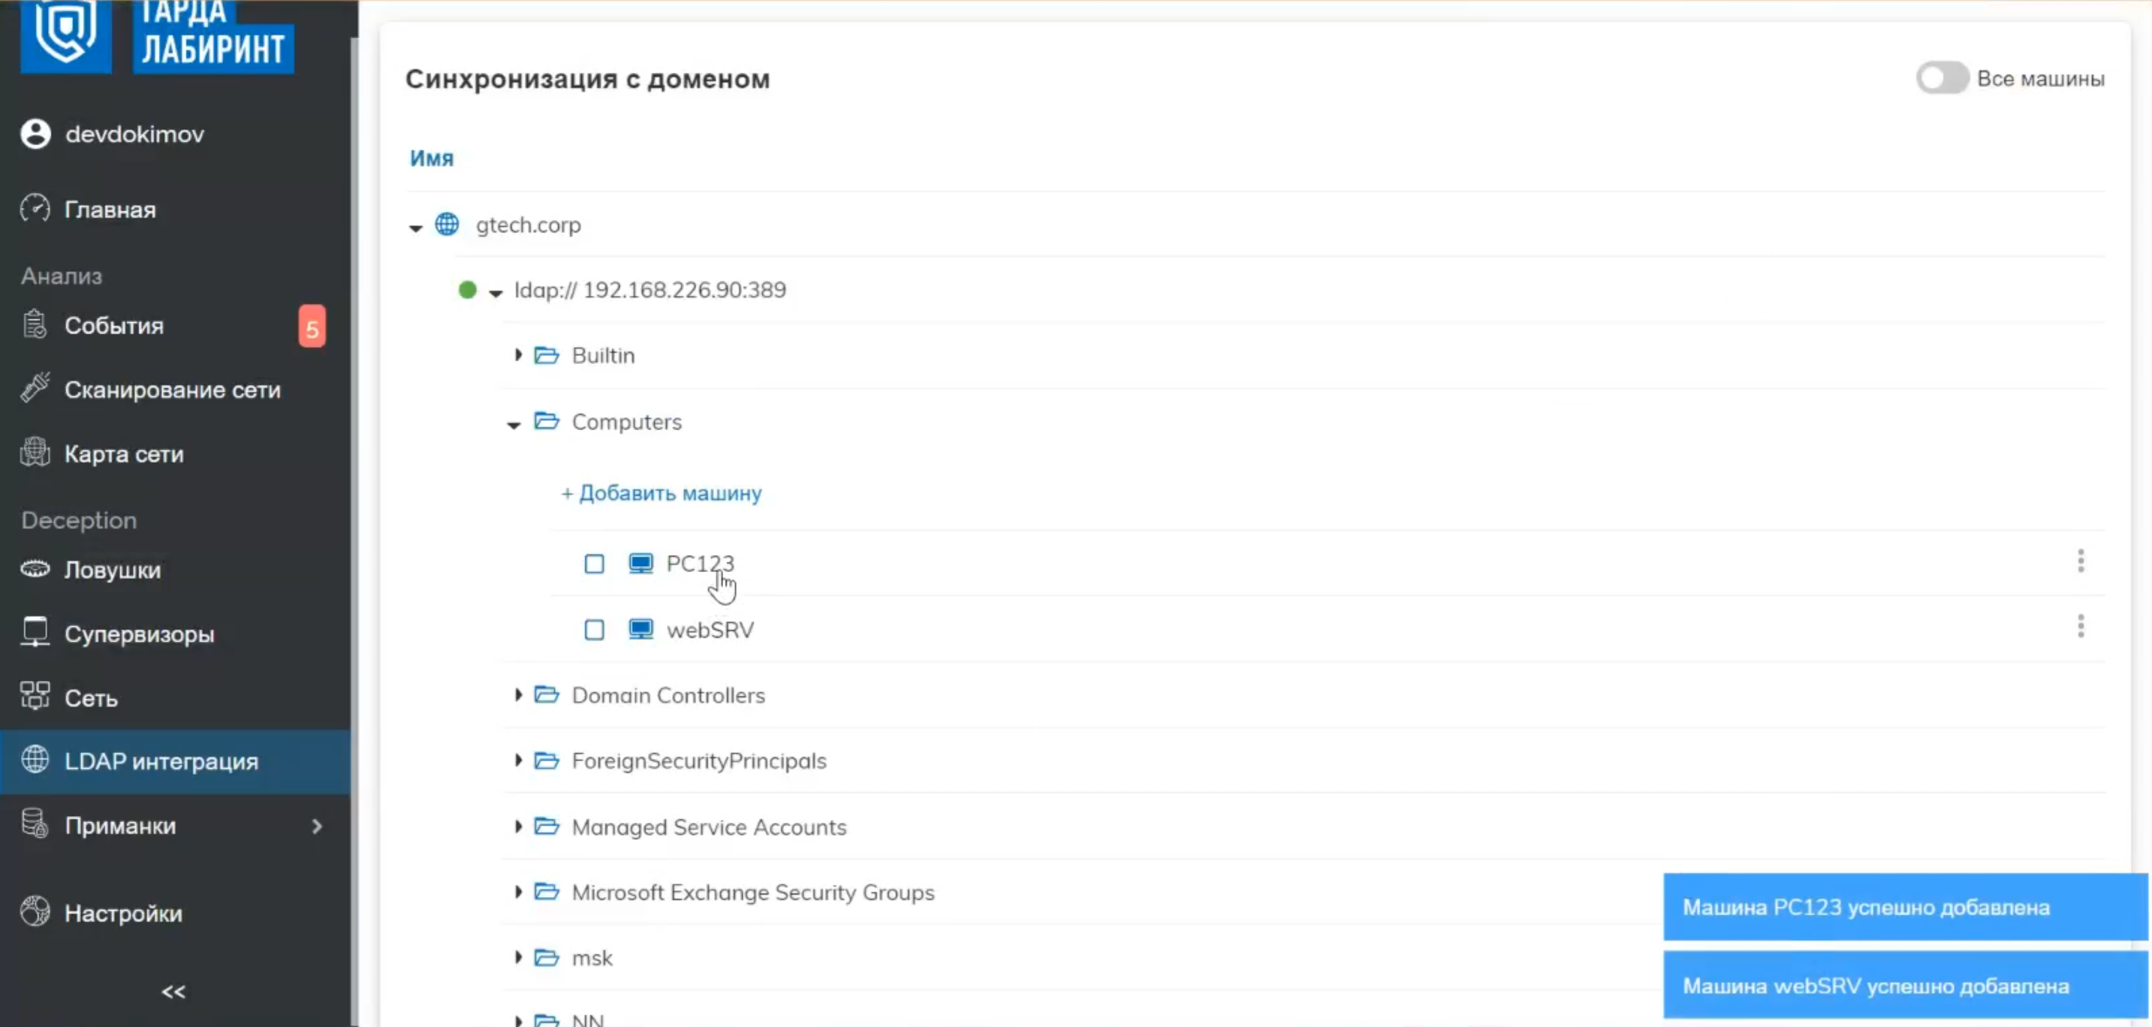Click the Добавить машину link
Image resolution: width=2152 pixels, height=1027 pixels.
(x=662, y=492)
